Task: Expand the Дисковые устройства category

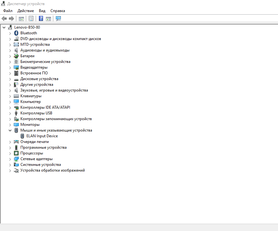Action: click(10, 79)
